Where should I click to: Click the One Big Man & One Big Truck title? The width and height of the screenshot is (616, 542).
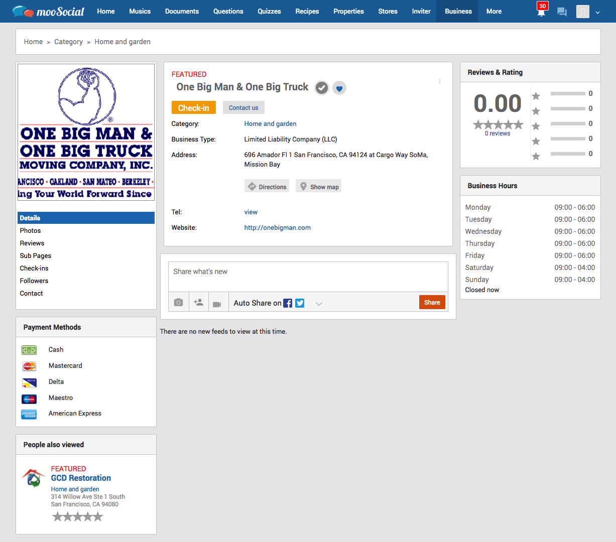pos(242,87)
